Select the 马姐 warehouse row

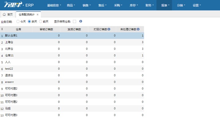(x=72, y=109)
